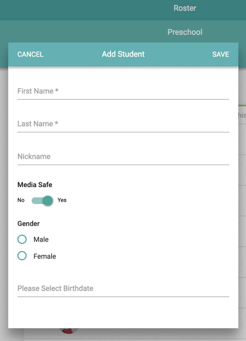This screenshot has width=246, height=341.
Task: Click the Yes label beside the toggle
Action: coord(62,200)
